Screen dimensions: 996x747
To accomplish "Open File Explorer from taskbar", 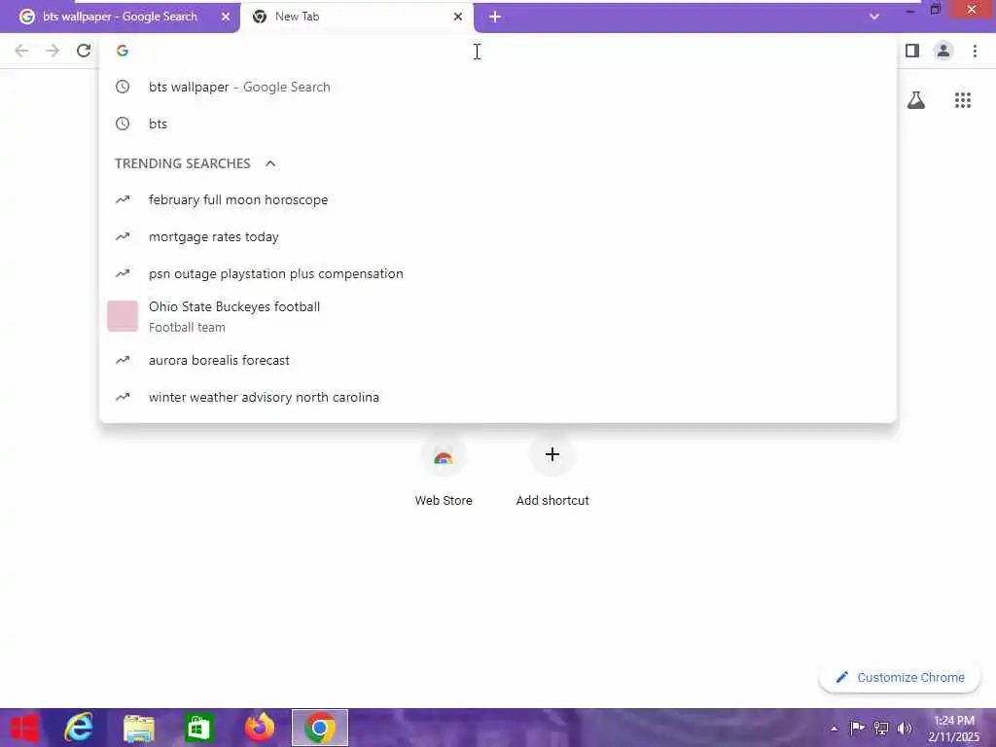I will [138, 728].
